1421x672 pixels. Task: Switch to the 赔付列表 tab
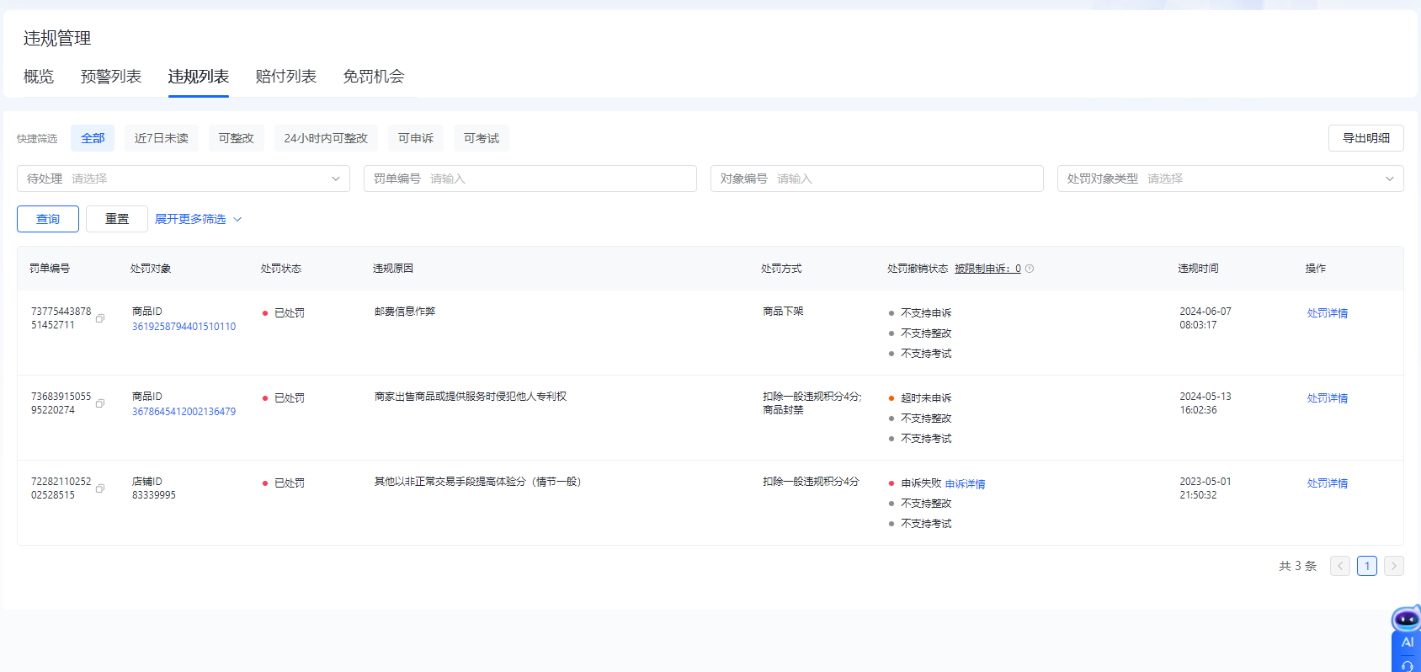pos(285,77)
